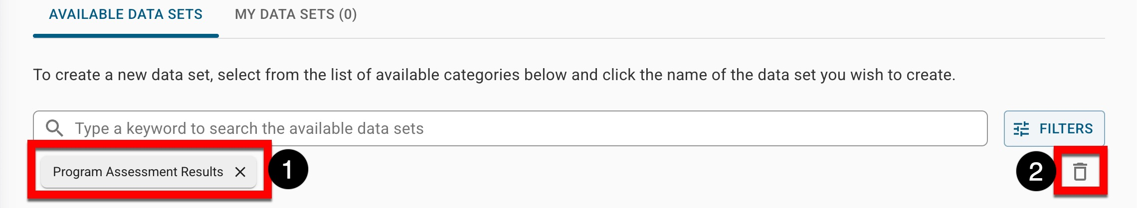
Task: Click the black circle numbered 2
Action: click(1035, 172)
